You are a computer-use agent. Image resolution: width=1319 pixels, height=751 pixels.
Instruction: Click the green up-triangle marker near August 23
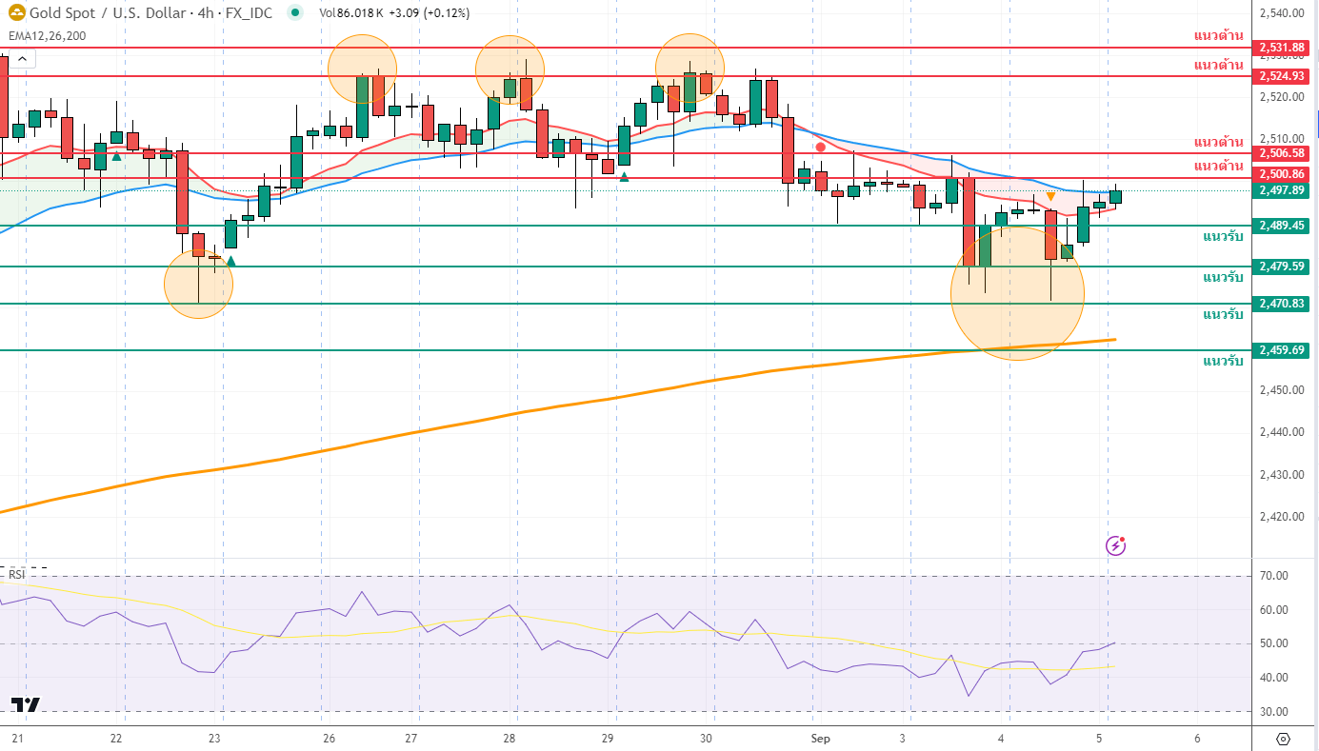coord(230,260)
